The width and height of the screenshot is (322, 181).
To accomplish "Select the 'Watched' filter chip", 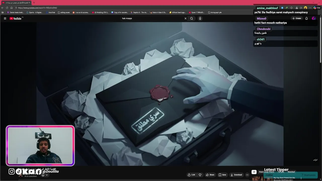I will 291,172.
